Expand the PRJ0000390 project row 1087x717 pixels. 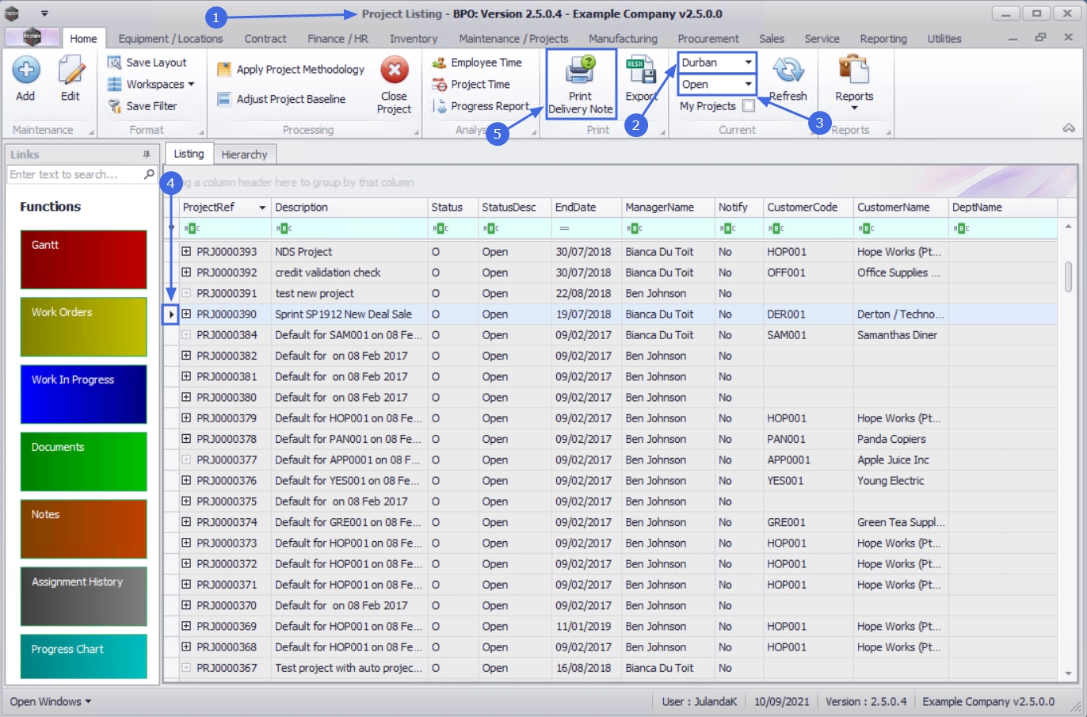tap(186, 314)
